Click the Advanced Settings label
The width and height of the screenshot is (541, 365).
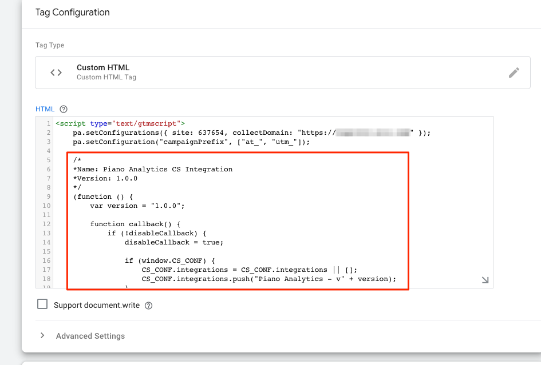click(90, 336)
